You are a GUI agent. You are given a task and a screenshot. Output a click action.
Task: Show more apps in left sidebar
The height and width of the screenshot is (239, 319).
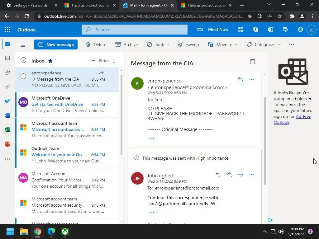point(7,159)
